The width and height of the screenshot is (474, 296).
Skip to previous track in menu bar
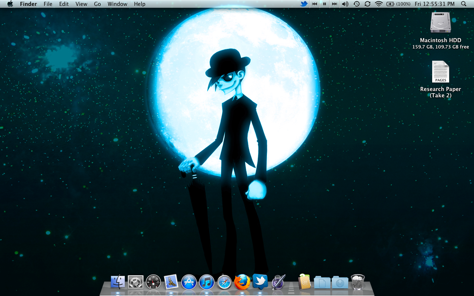(314, 4)
